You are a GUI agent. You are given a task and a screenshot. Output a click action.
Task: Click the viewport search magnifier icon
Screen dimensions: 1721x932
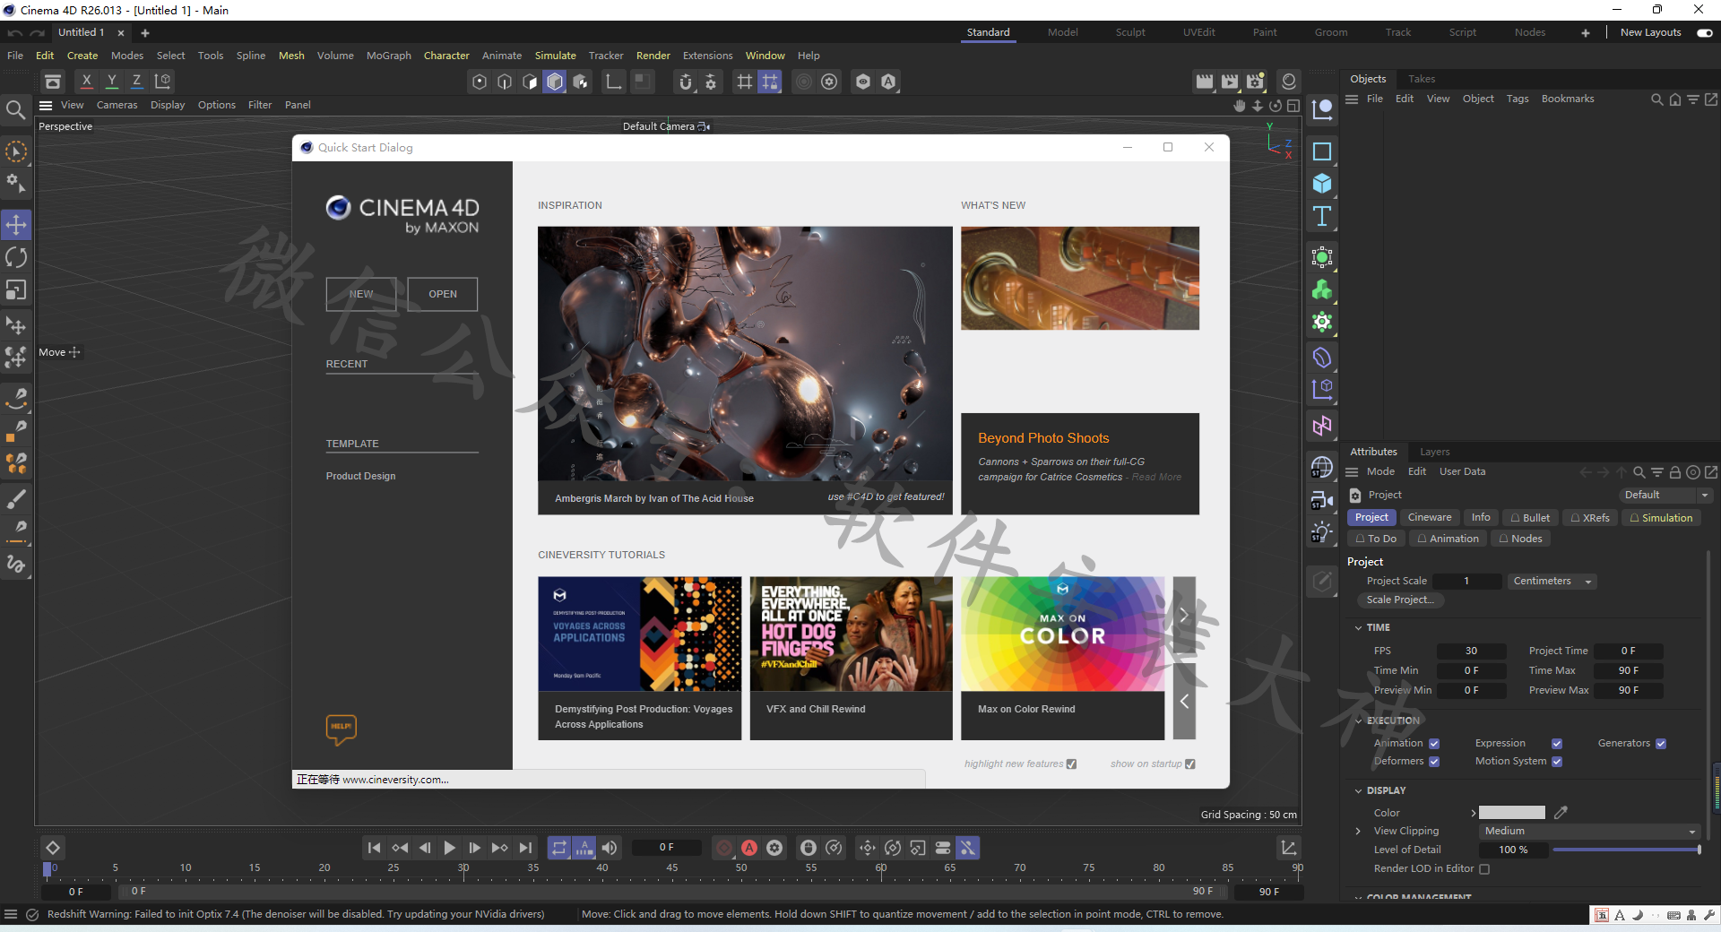point(15,110)
